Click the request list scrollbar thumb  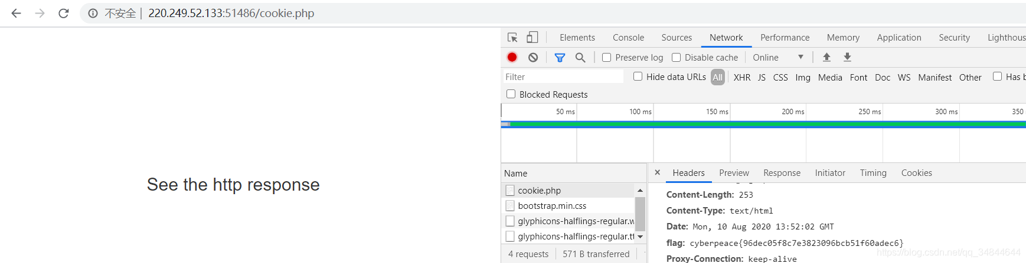640,214
